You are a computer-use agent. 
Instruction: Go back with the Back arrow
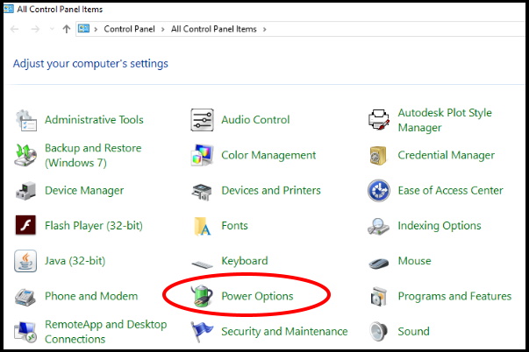click(x=15, y=29)
